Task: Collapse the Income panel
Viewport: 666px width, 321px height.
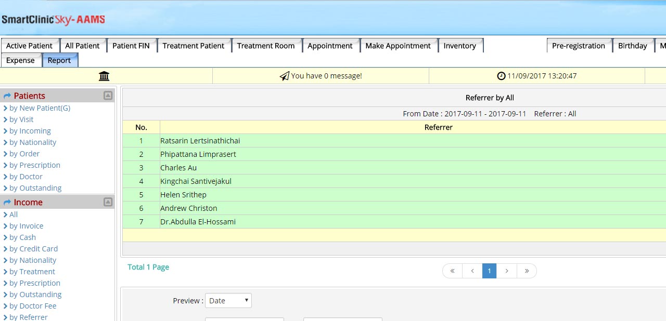Action: (108, 202)
